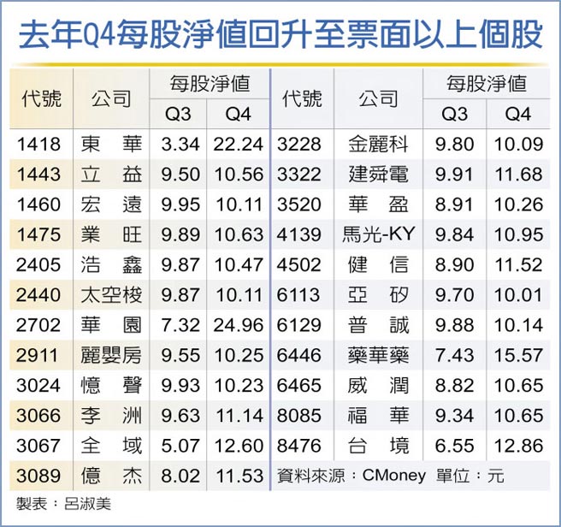The width and height of the screenshot is (561, 527).
Task: Select company name 業旺
Action: 111,234
